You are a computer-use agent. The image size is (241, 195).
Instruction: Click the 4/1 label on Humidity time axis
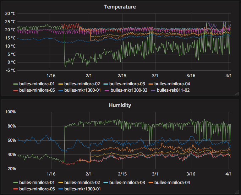(228, 174)
